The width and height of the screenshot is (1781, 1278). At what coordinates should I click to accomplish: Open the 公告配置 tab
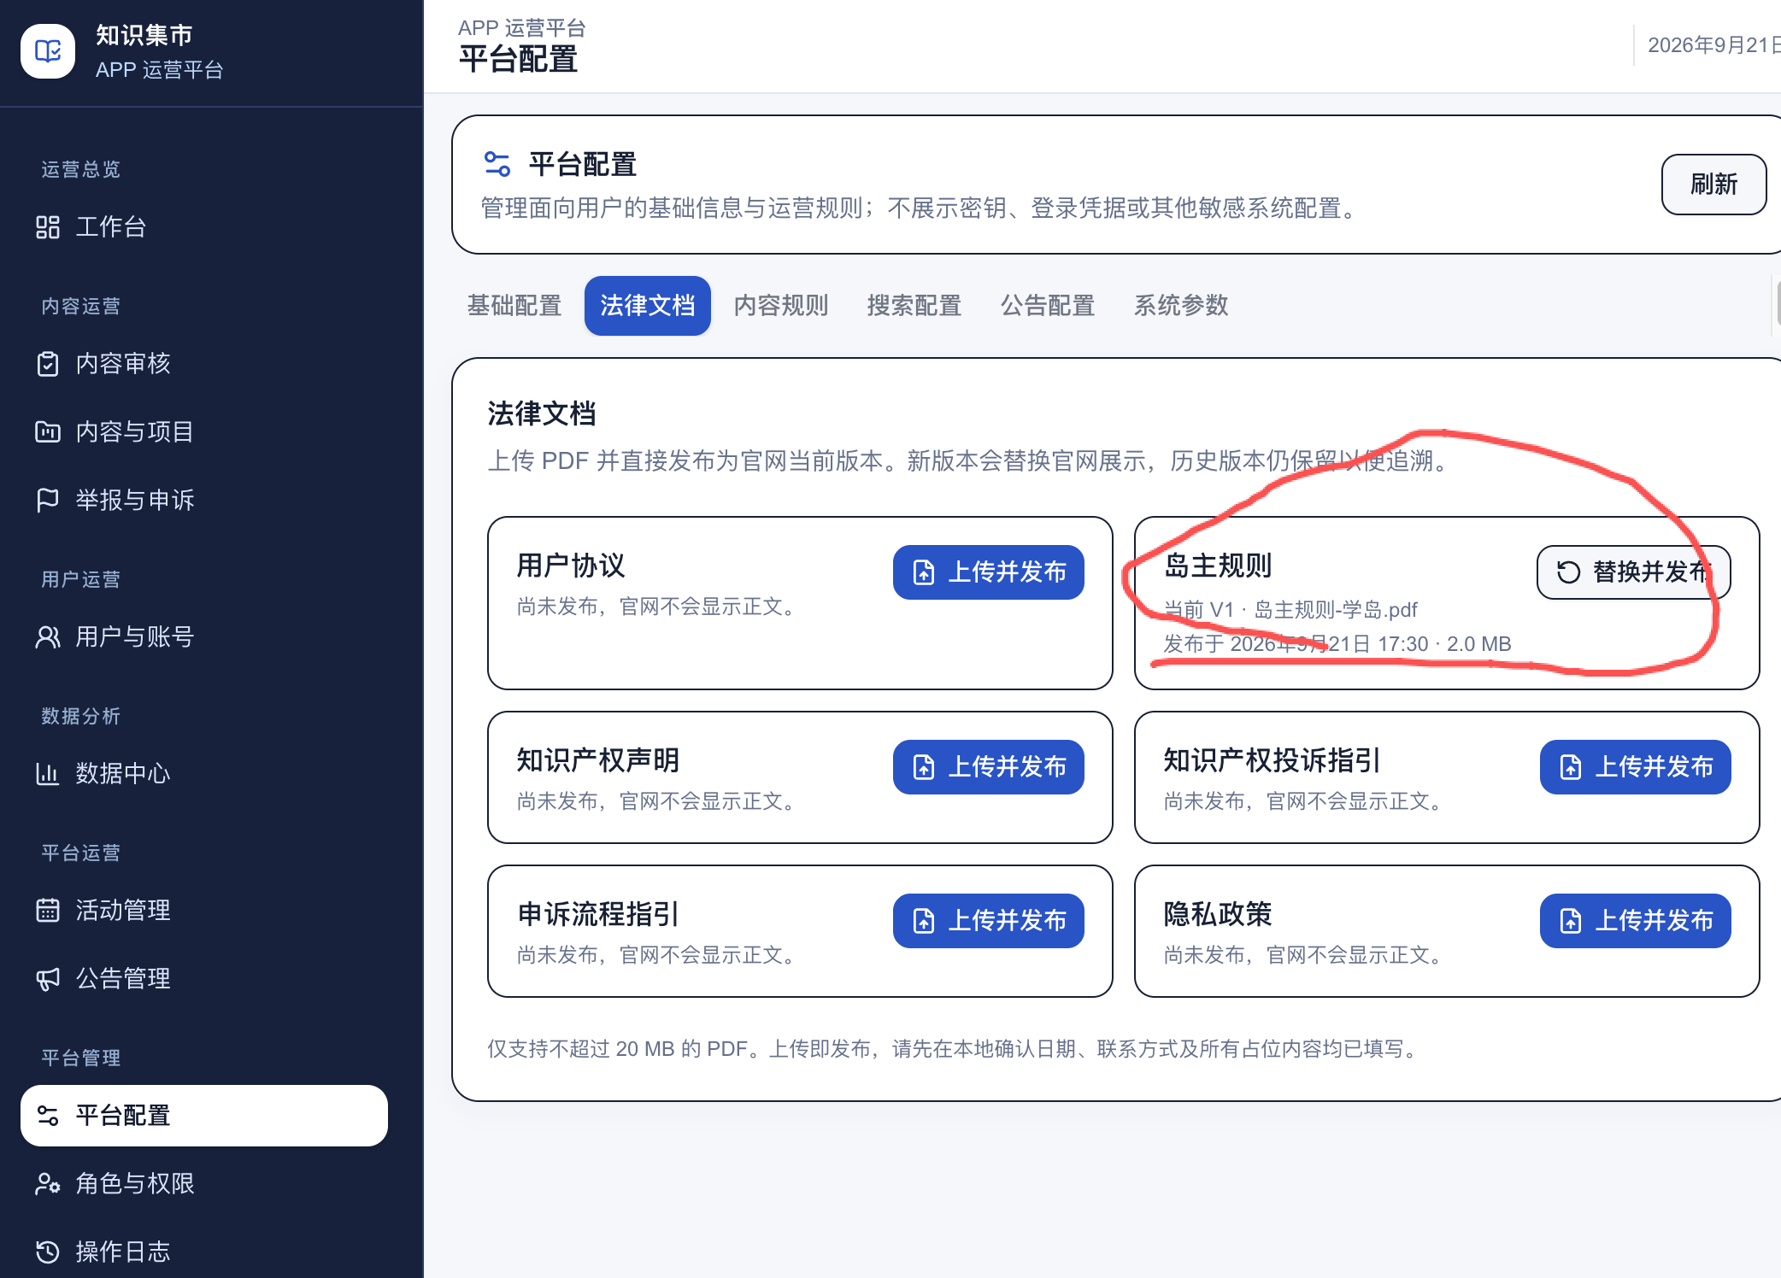click(1048, 306)
